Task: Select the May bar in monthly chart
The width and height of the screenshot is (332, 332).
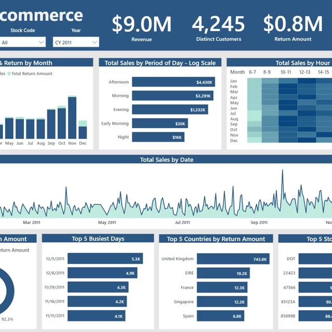Action: (9, 128)
